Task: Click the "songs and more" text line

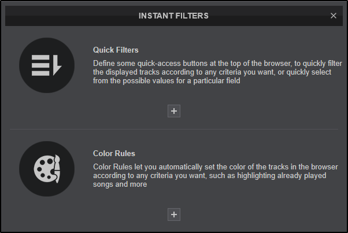Action: [120, 185]
